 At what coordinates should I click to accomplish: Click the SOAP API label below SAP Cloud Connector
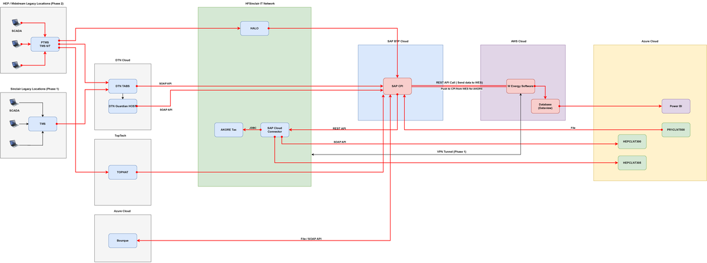point(339,142)
